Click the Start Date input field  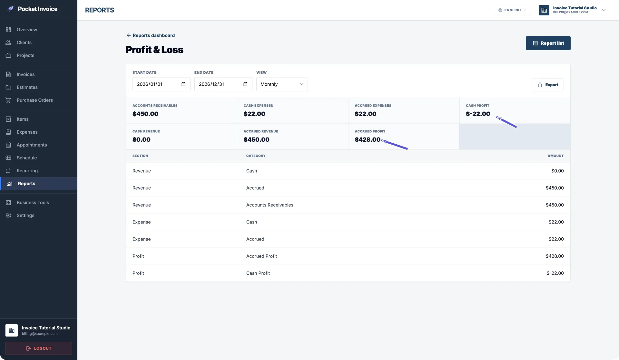pyautogui.click(x=161, y=84)
